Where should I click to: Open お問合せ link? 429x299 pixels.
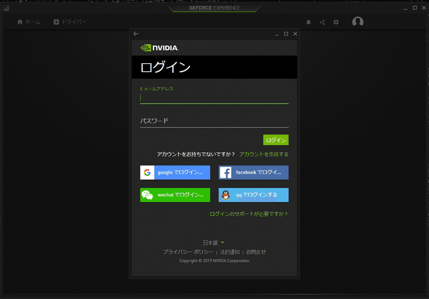(x=256, y=252)
